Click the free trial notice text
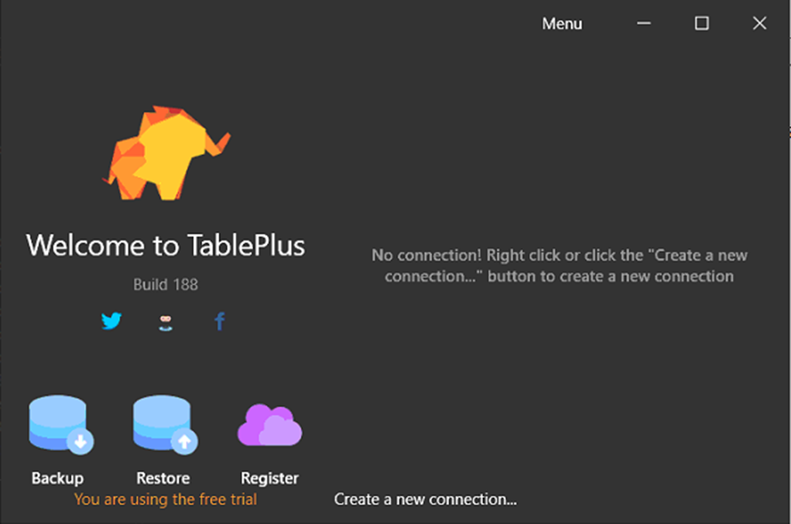 click(165, 499)
